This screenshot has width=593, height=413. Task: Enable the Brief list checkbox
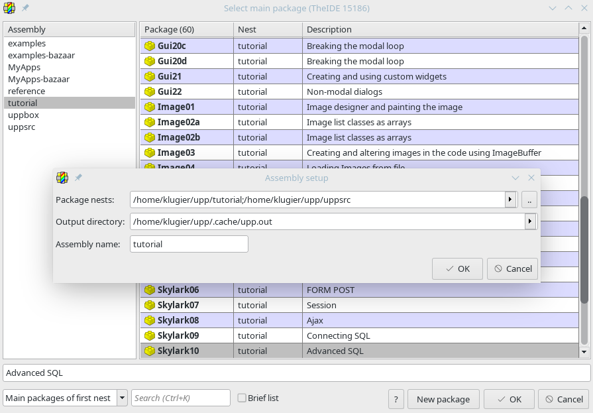tap(242, 398)
